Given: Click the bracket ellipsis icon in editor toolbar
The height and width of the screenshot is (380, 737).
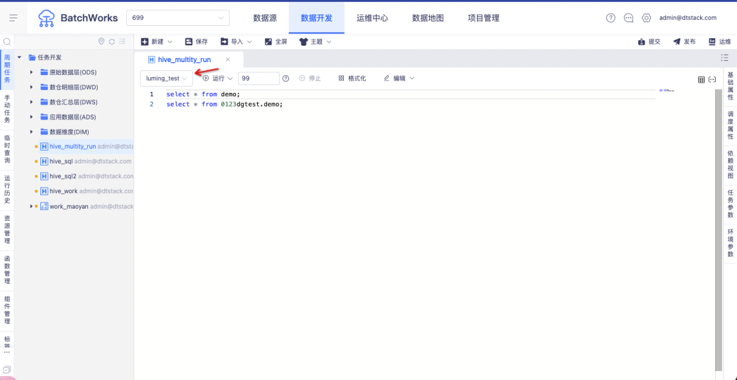Looking at the screenshot, I should pyautogui.click(x=712, y=79).
